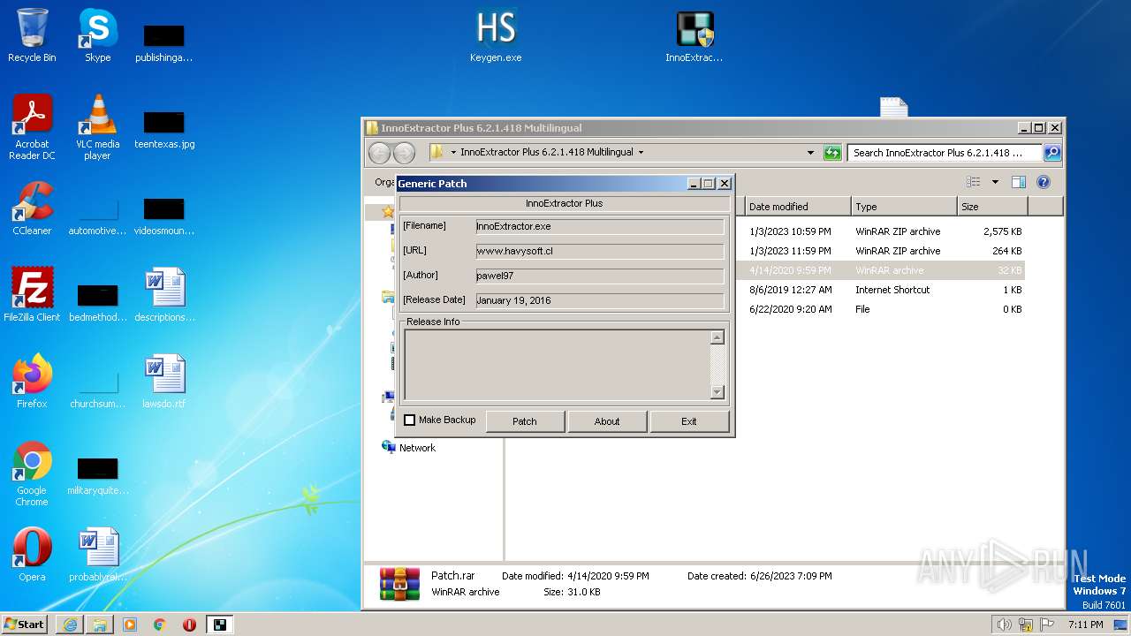
Task: Select the 264 KB WinRAR ZIP archive row
Action: [884, 251]
